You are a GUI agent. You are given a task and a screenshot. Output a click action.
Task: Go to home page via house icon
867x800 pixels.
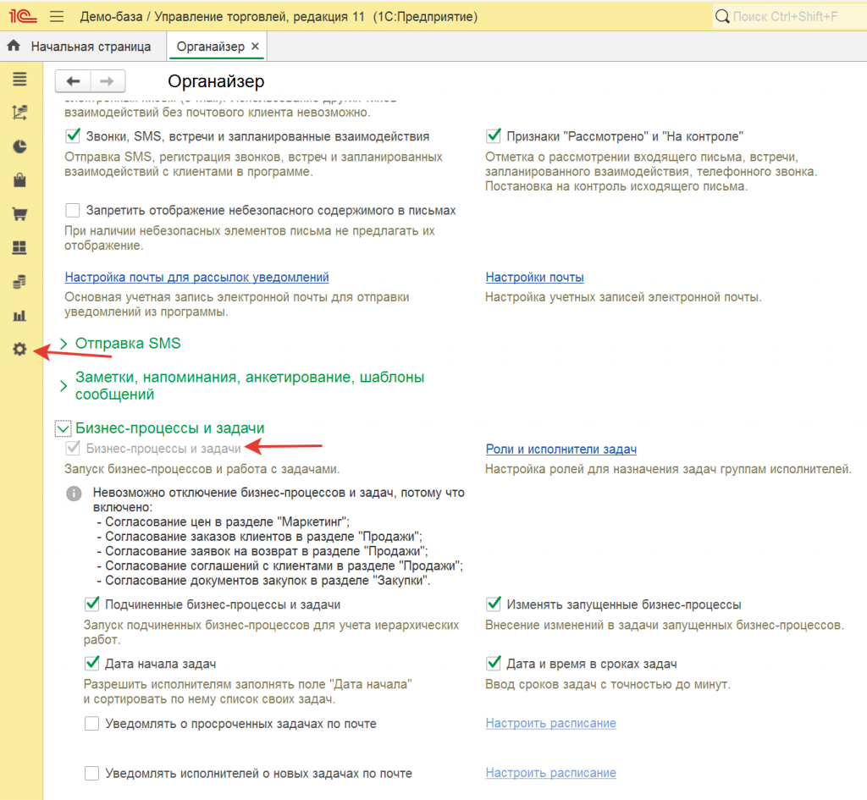(14, 46)
